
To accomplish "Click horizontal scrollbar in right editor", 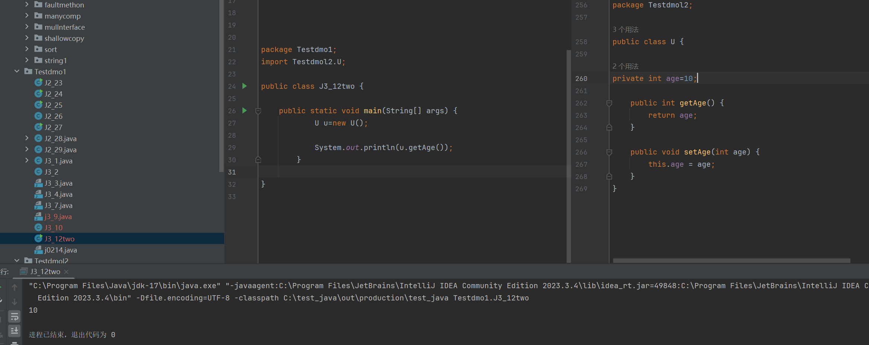I will coord(732,261).
